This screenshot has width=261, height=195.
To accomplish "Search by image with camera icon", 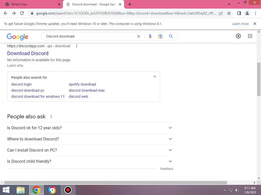I will click(160, 36).
